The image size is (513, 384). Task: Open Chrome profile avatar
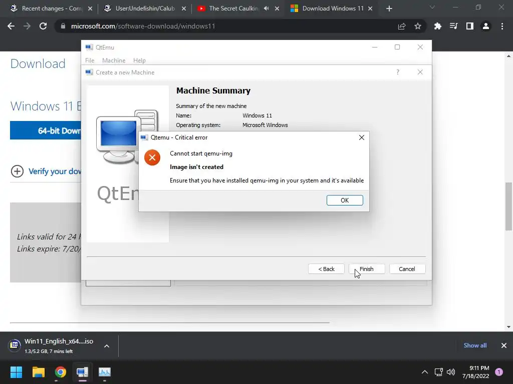pos(486,26)
